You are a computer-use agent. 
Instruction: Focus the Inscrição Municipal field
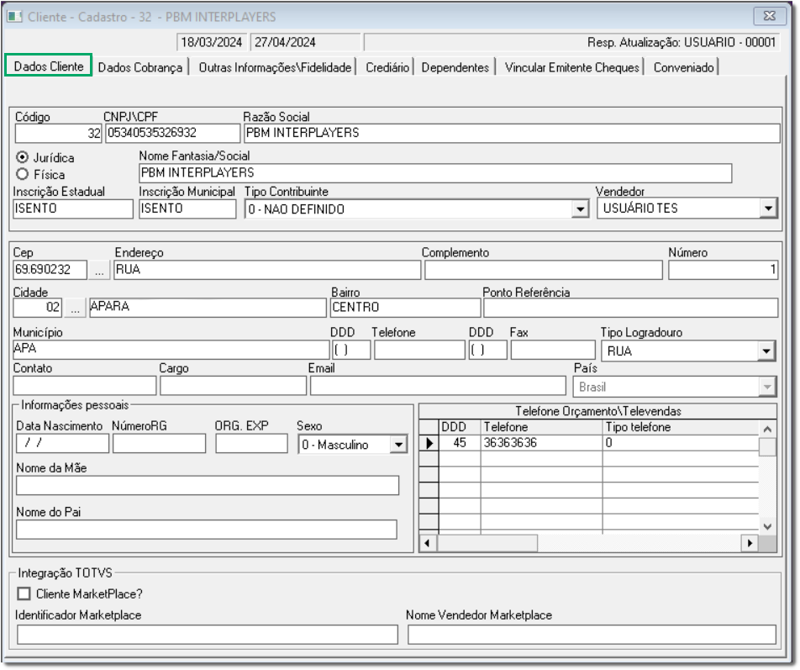(187, 208)
